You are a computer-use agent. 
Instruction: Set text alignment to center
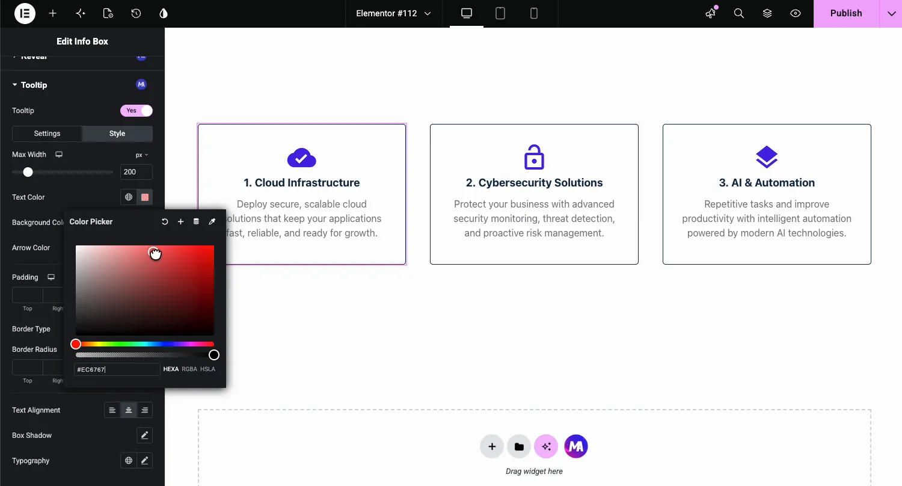tap(128, 410)
